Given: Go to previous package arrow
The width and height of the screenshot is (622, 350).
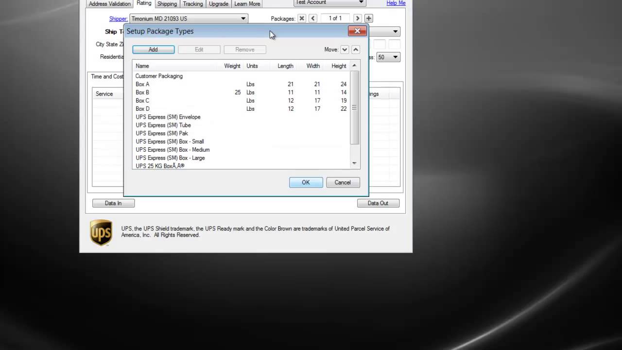Looking at the screenshot, I should (x=313, y=18).
